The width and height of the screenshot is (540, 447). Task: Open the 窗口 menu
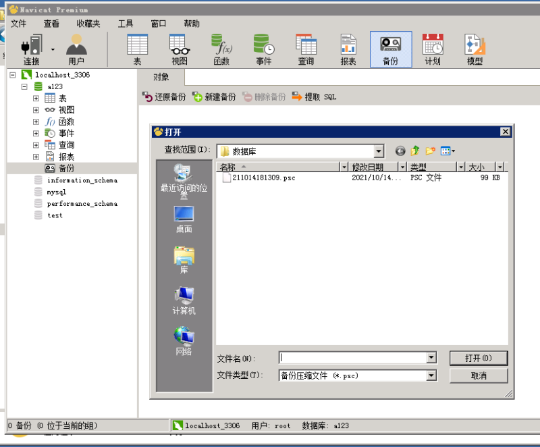point(159,24)
